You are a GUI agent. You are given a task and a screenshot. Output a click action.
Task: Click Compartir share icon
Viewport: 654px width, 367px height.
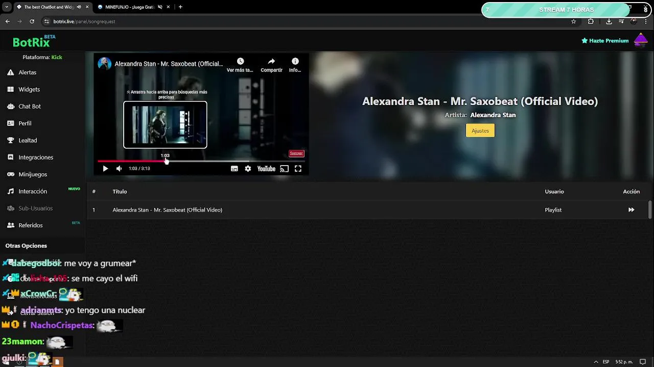(x=271, y=61)
